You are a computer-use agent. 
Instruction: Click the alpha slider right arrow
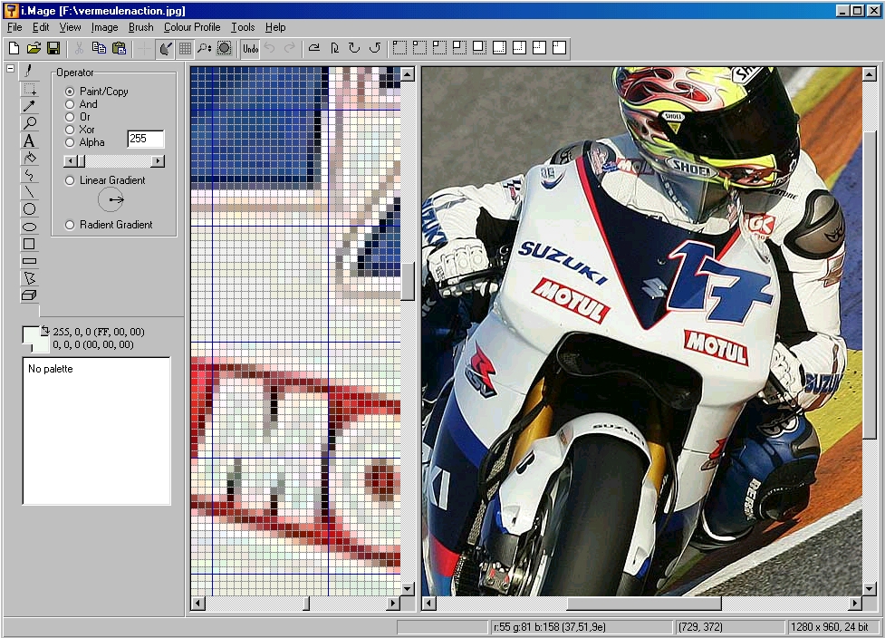pyautogui.click(x=158, y=161)
